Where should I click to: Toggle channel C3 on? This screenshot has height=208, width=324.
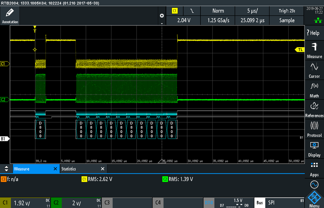coord(127,203)
